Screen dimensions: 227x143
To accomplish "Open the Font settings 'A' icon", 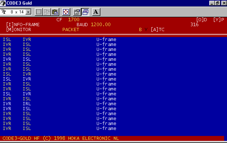I will tap(96, 12).
